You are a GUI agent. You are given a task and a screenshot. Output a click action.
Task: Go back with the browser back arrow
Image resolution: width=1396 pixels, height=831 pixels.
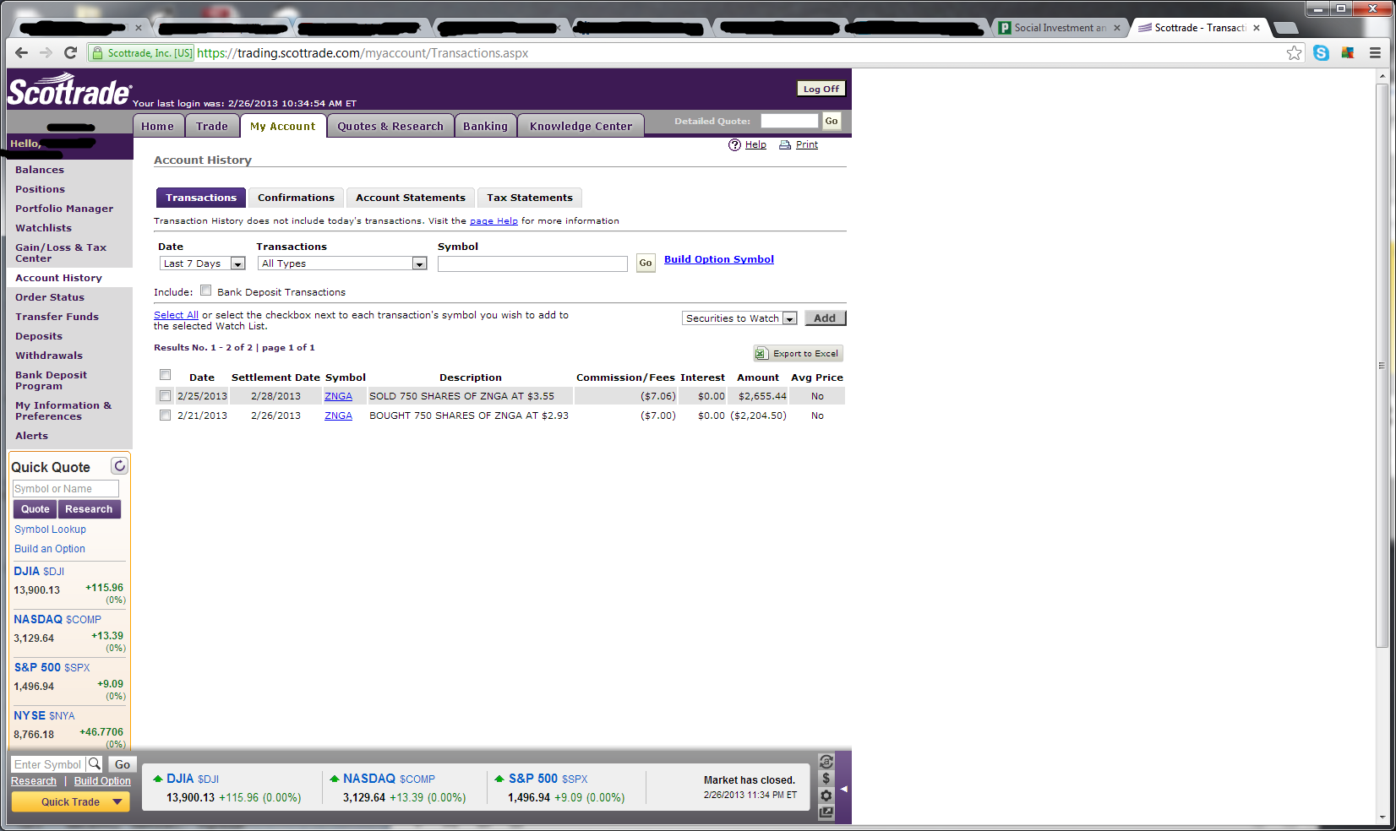point(21,52)
